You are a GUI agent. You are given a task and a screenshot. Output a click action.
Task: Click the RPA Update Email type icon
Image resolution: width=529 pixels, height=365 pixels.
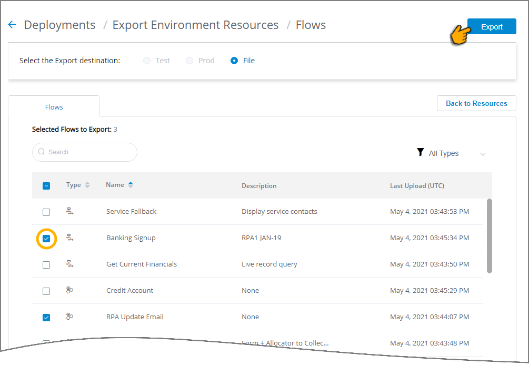pyautogui.click(x=70, y=317)
